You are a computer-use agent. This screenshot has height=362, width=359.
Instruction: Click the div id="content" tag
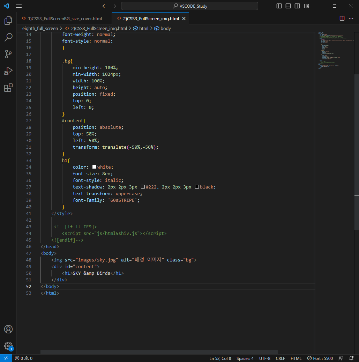75,266
